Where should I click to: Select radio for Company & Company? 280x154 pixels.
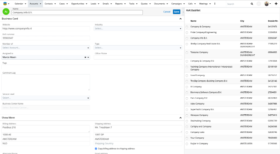187,27
